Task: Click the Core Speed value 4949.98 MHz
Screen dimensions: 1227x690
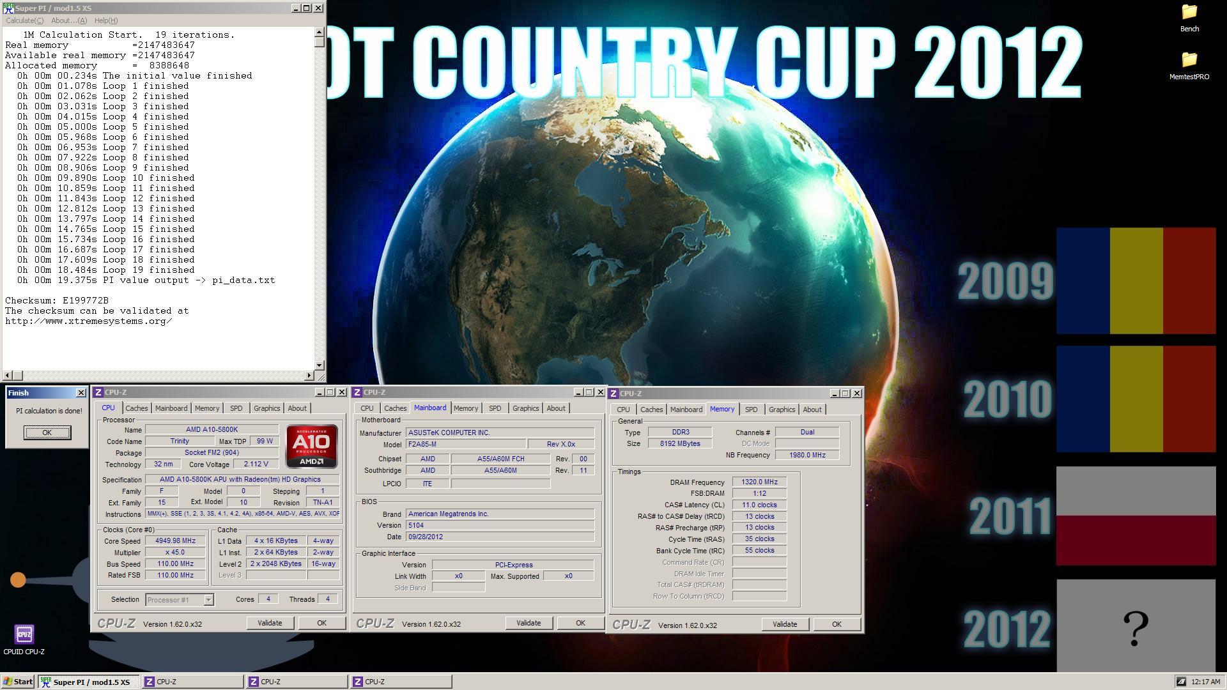Action: pyautogui.click(x=175, y=540)
